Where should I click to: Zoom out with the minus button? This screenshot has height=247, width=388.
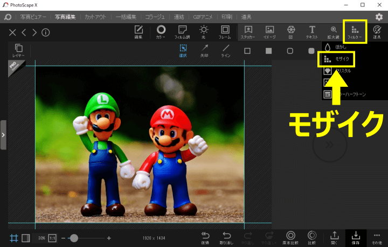tap(64, 238)
